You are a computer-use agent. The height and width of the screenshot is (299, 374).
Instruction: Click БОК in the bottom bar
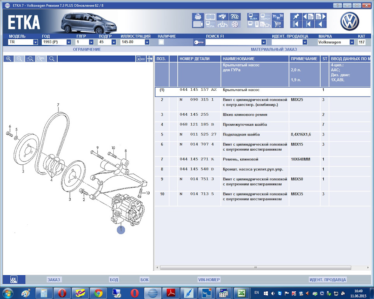(x=144, y=280)
